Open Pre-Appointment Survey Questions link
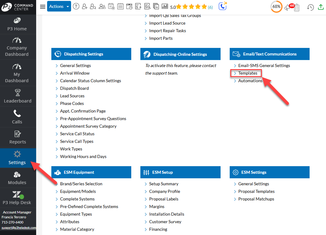326x235 pixels. [93, 119]
